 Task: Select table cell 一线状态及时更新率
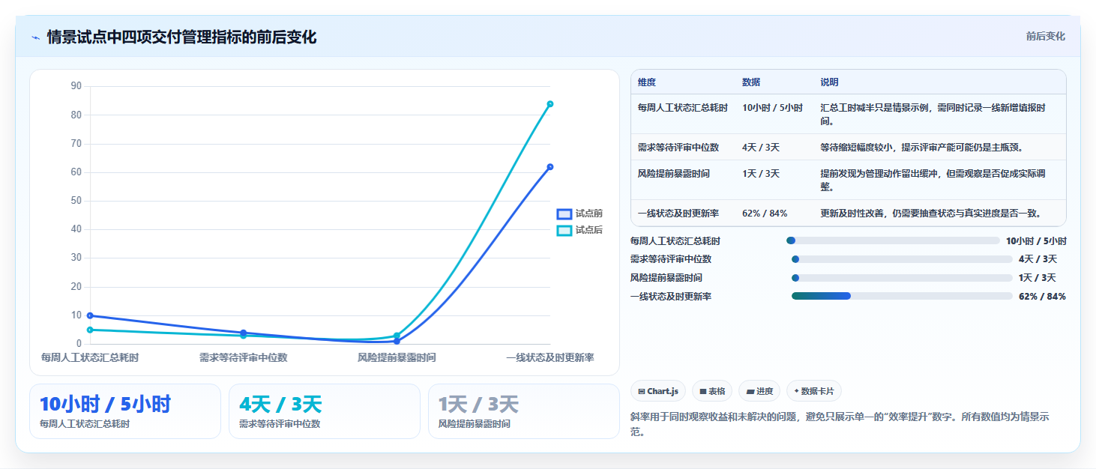point(678,214)
